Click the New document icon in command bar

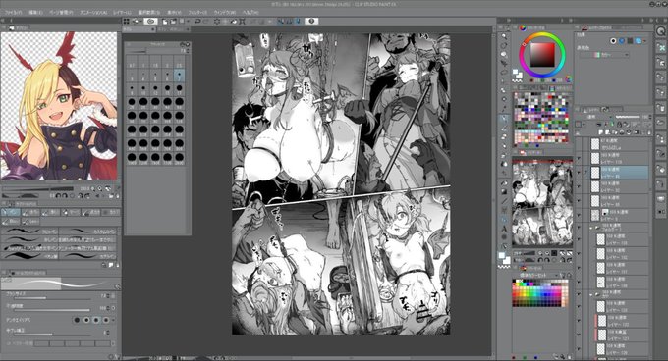(x=164, y=21)
